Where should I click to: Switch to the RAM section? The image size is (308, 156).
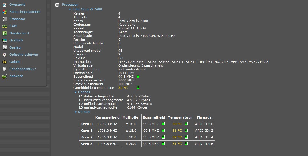[x=13, y=26]
